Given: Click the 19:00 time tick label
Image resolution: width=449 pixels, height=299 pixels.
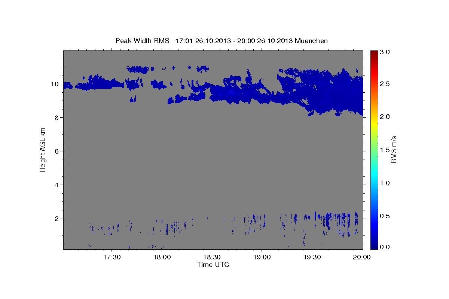Looking at the screenshot, I should pos(262,258).
